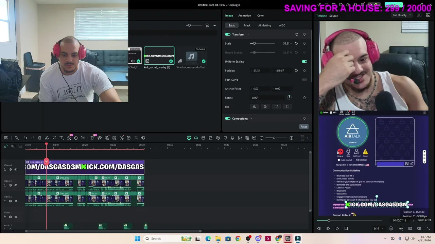Flip image vertically

click(x=265, y=107)
